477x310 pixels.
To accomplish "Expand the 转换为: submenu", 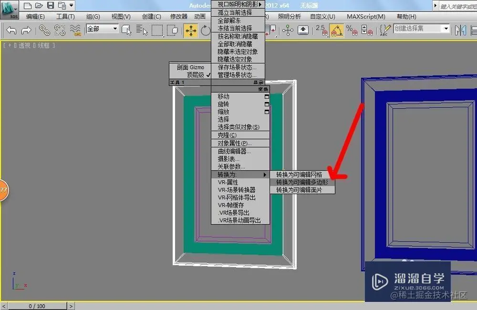I will 240,175.
